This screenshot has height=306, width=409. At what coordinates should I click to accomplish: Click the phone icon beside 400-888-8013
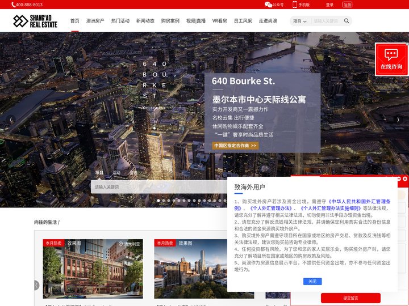(13, 5)
